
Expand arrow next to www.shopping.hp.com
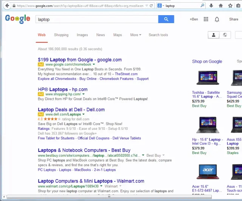point(84,94)
